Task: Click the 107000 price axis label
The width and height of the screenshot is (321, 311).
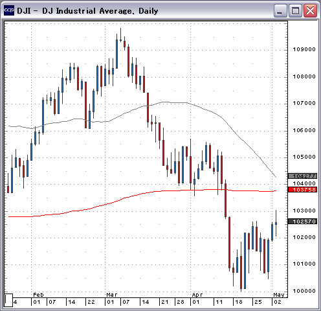Action: tap(304, 103)
